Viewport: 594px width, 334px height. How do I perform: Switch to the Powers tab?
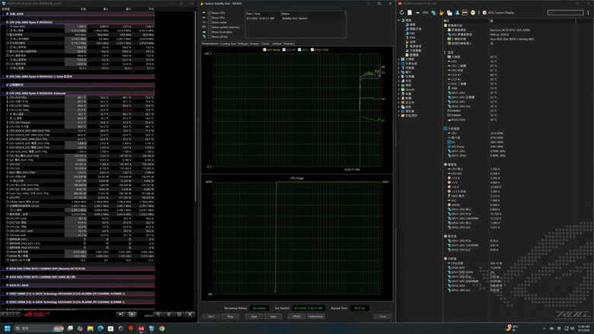[254, 44]
